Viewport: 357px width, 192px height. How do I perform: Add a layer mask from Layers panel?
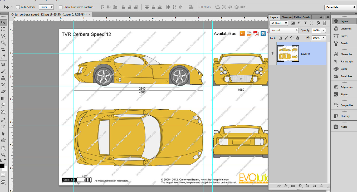click(x=293, y=186)
